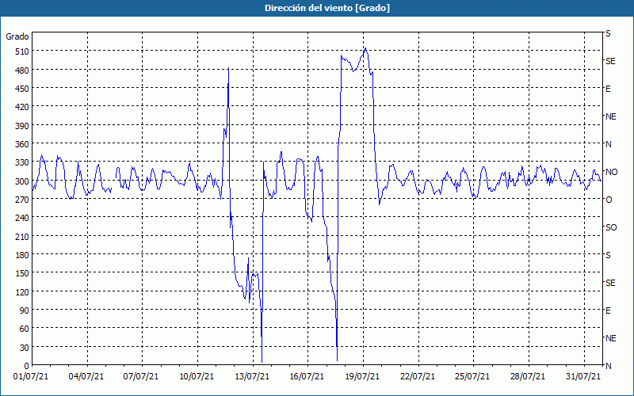Pick the 60 value on the left axis
This screenshot has height=396, width=634.
click(24, 329)
